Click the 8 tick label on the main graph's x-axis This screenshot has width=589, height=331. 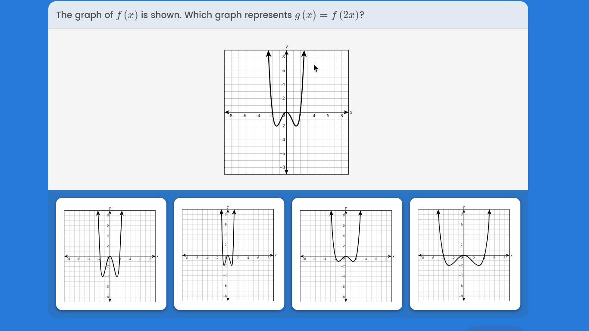(341, 116)
